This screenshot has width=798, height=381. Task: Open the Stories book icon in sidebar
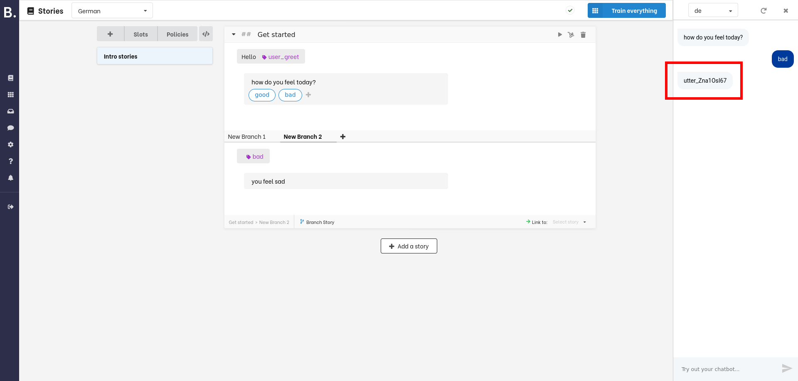coord(10,78)
